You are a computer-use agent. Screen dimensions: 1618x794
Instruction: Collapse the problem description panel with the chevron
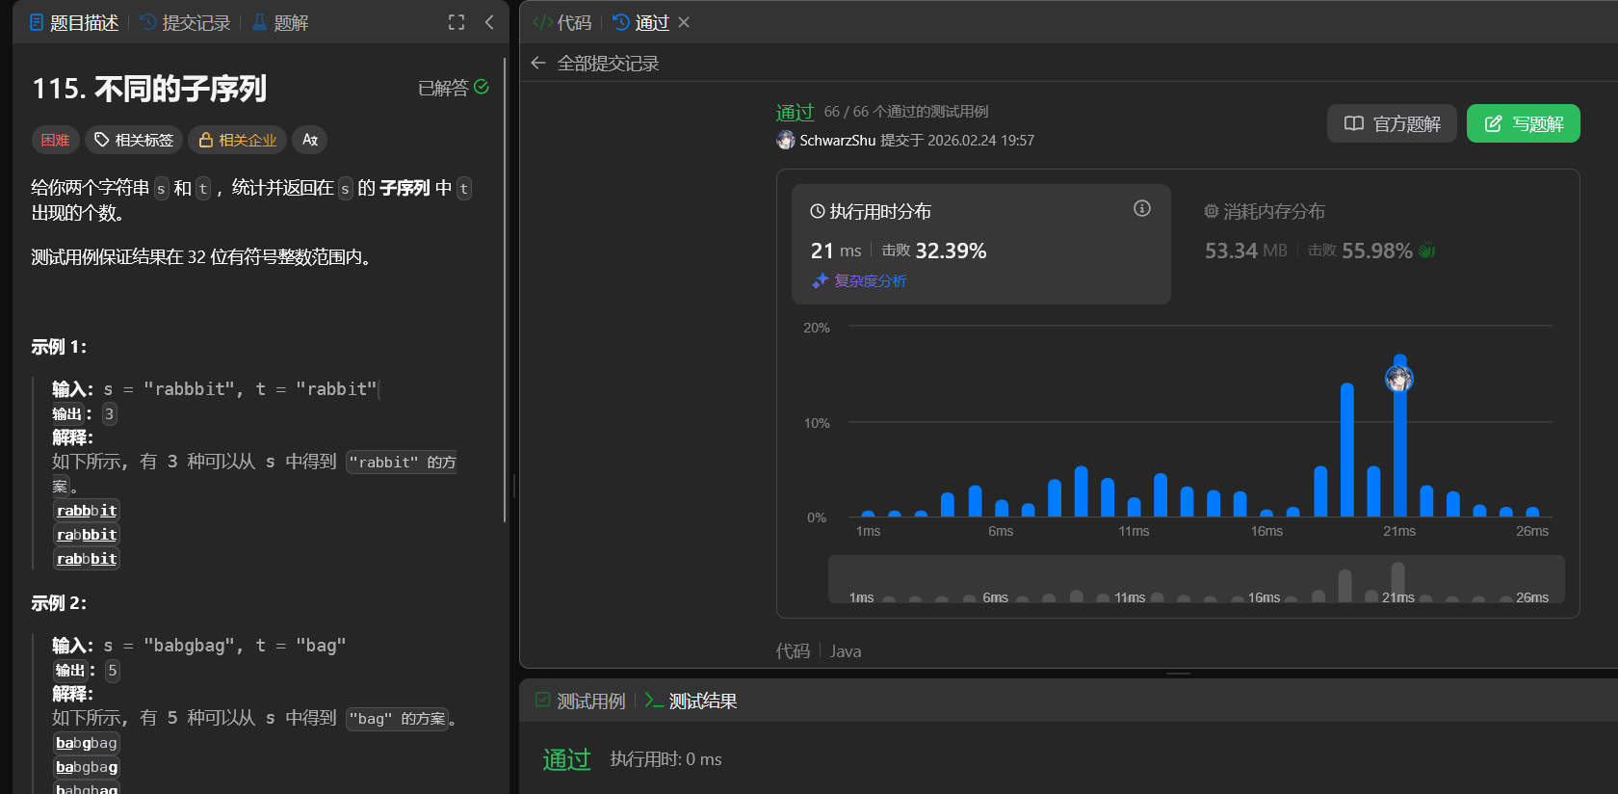[489, 22]
